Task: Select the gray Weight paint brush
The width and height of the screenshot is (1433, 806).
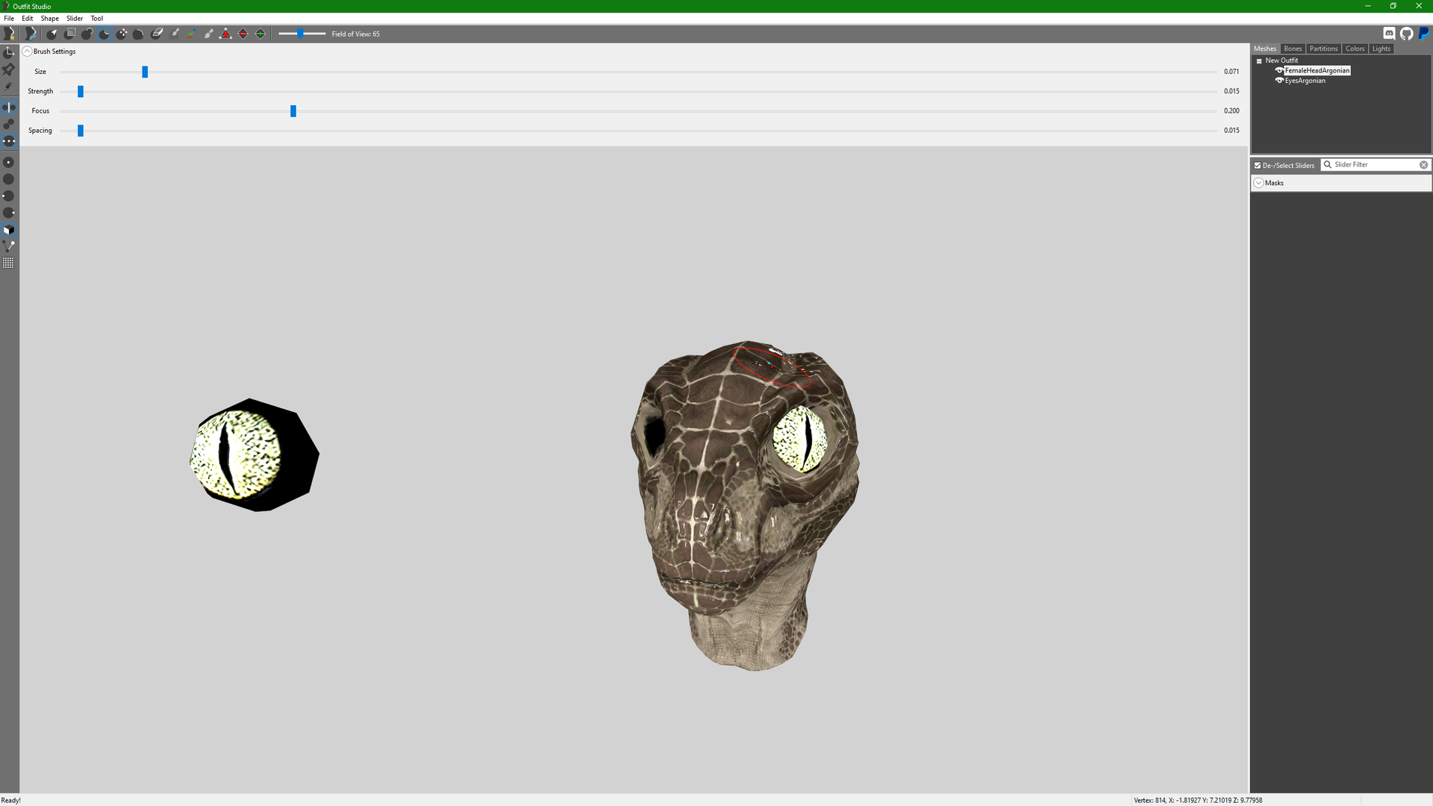Action: (x=175, y=34)
